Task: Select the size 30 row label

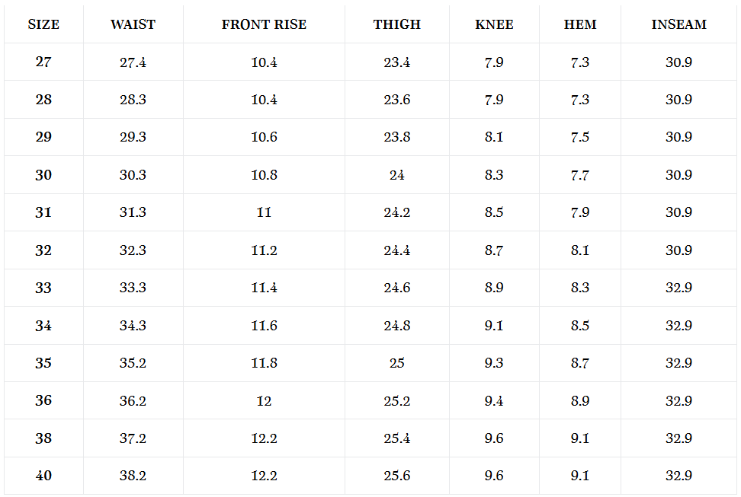Action: [x=43, y=175]
